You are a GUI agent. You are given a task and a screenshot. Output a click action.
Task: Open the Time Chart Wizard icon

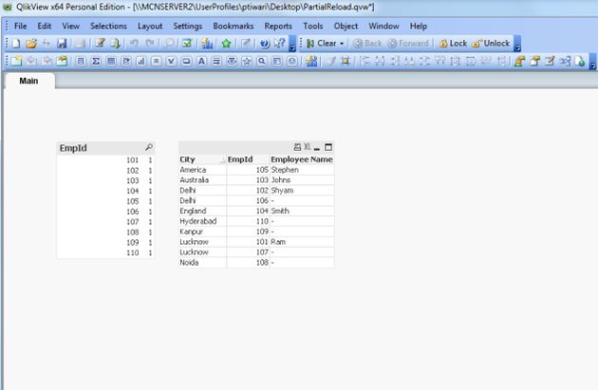pos(311,61)
